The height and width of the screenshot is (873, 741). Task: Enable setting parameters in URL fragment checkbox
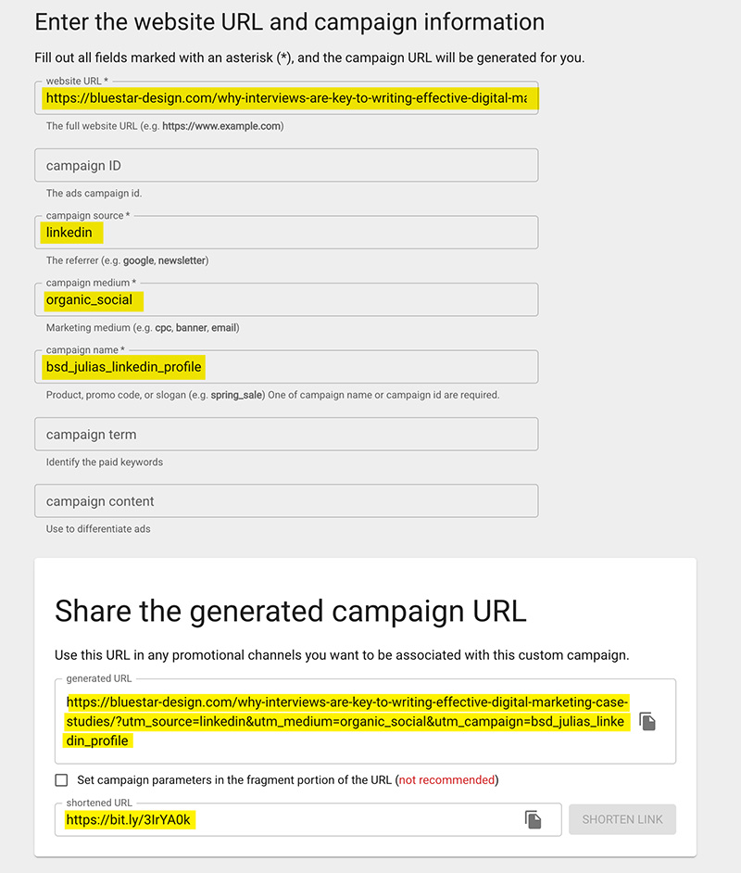pyautogui.click(x=62, y=780)
